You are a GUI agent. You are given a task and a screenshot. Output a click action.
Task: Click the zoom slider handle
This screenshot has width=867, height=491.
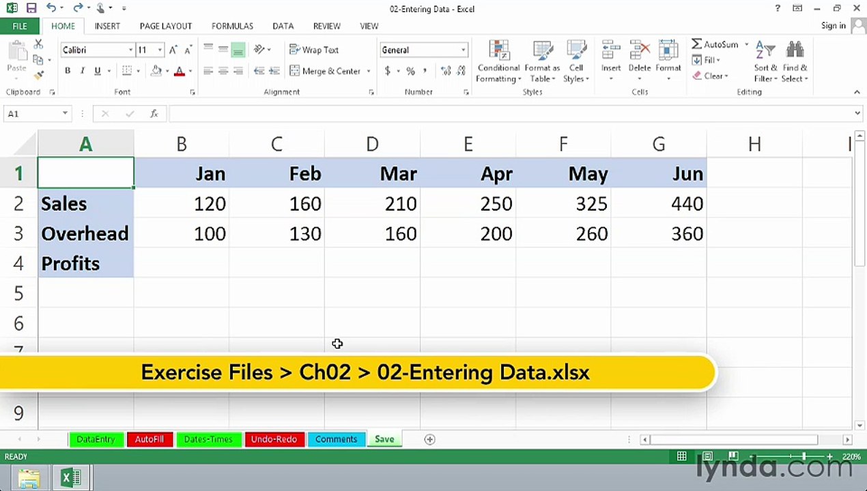click(x=804, y=456)
